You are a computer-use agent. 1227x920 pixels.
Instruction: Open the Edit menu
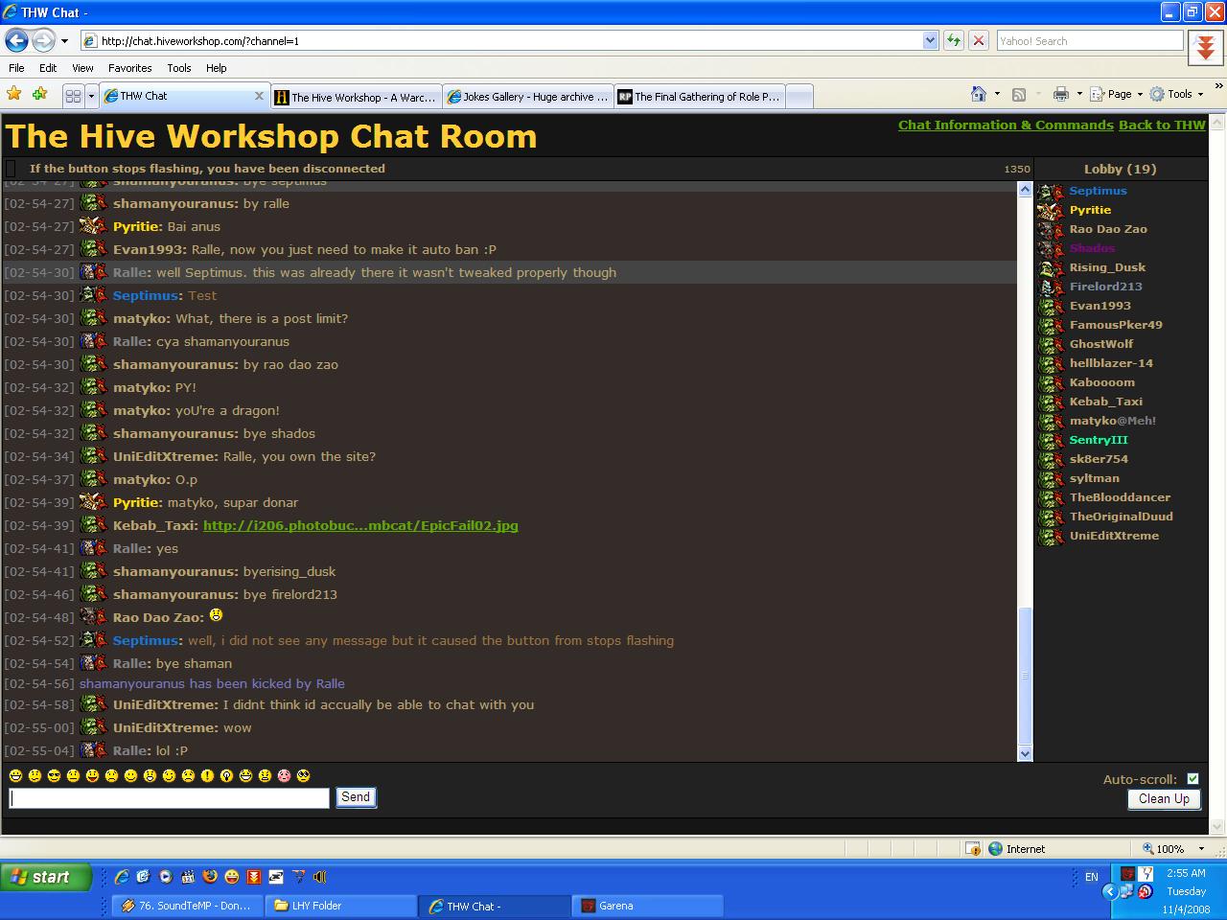[48, 68]
